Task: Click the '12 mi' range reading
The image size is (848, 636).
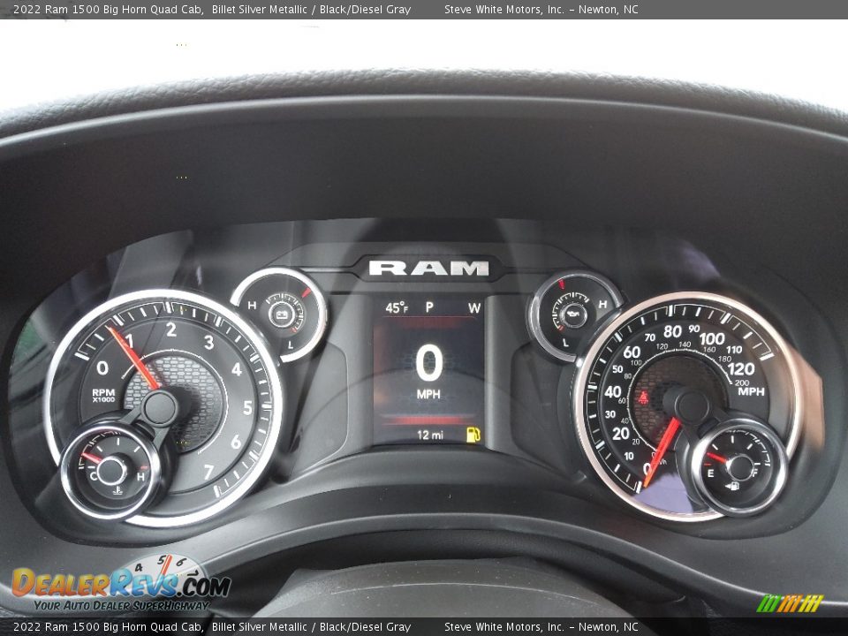Action: (430, 435)
